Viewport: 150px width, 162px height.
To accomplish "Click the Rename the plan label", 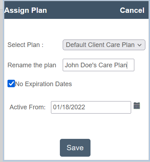I will point(32,65).
